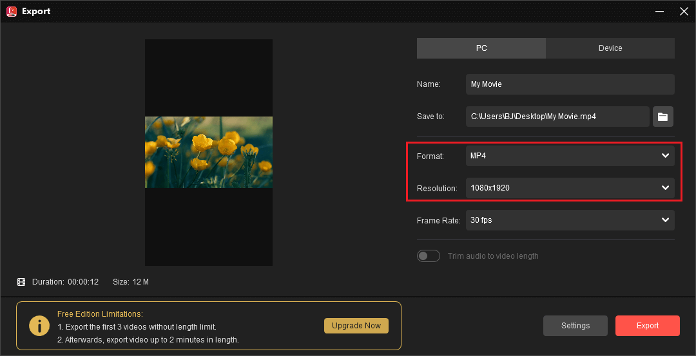Toggle Trim audio to video length switch
Image resolution: width=696 pixels, height=356 pixels.
click(429, 256)
